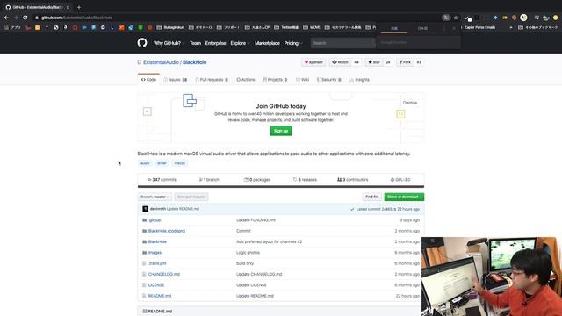The height and width of the screenshot is (316, 562).
Task: Switch to the Issues tab
Action: pyautogui.click(x=176, y=80)
